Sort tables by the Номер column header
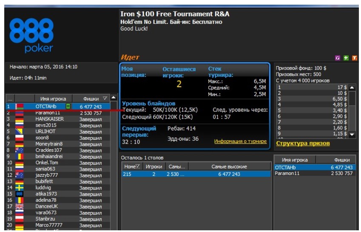Image resolution: width=361 pixels, height=232 pixels. click(132, 167)
